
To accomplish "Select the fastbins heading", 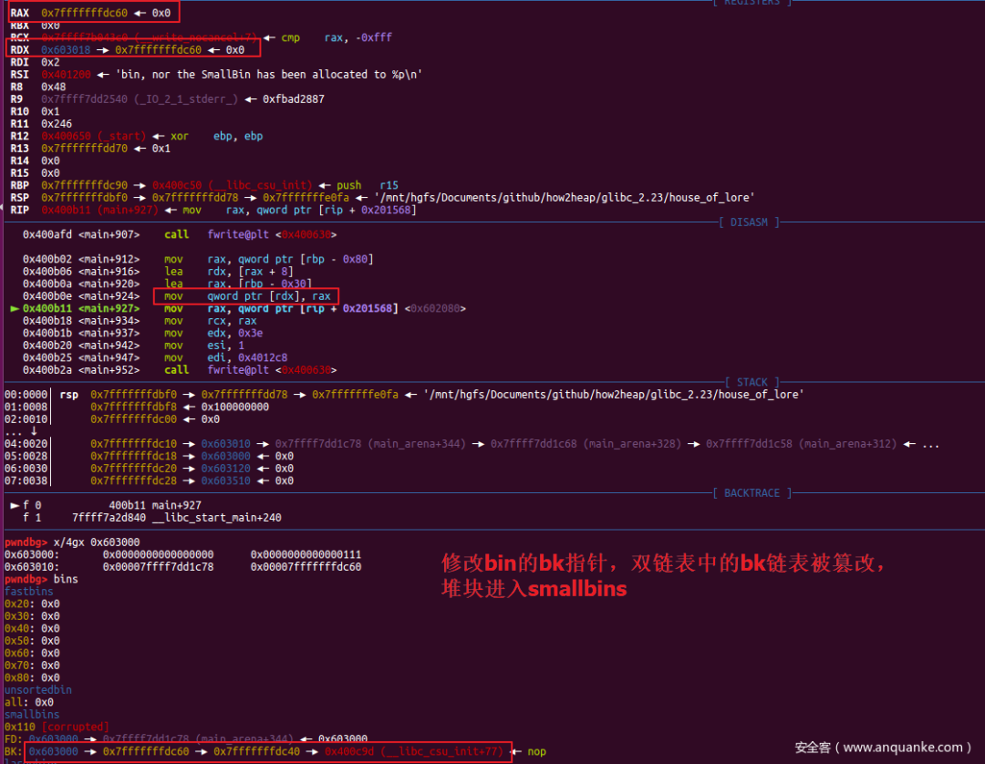I will click(x=29, y=592).
